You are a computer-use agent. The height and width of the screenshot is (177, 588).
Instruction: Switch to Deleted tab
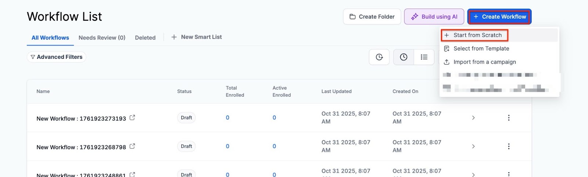[x=145, y=37]
